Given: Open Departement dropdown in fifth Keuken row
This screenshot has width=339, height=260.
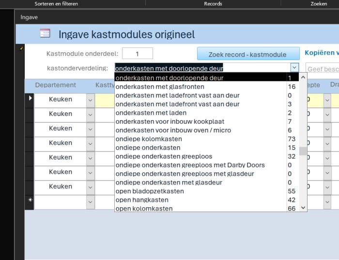Looking at the screenshot, I should pos(91,158).
